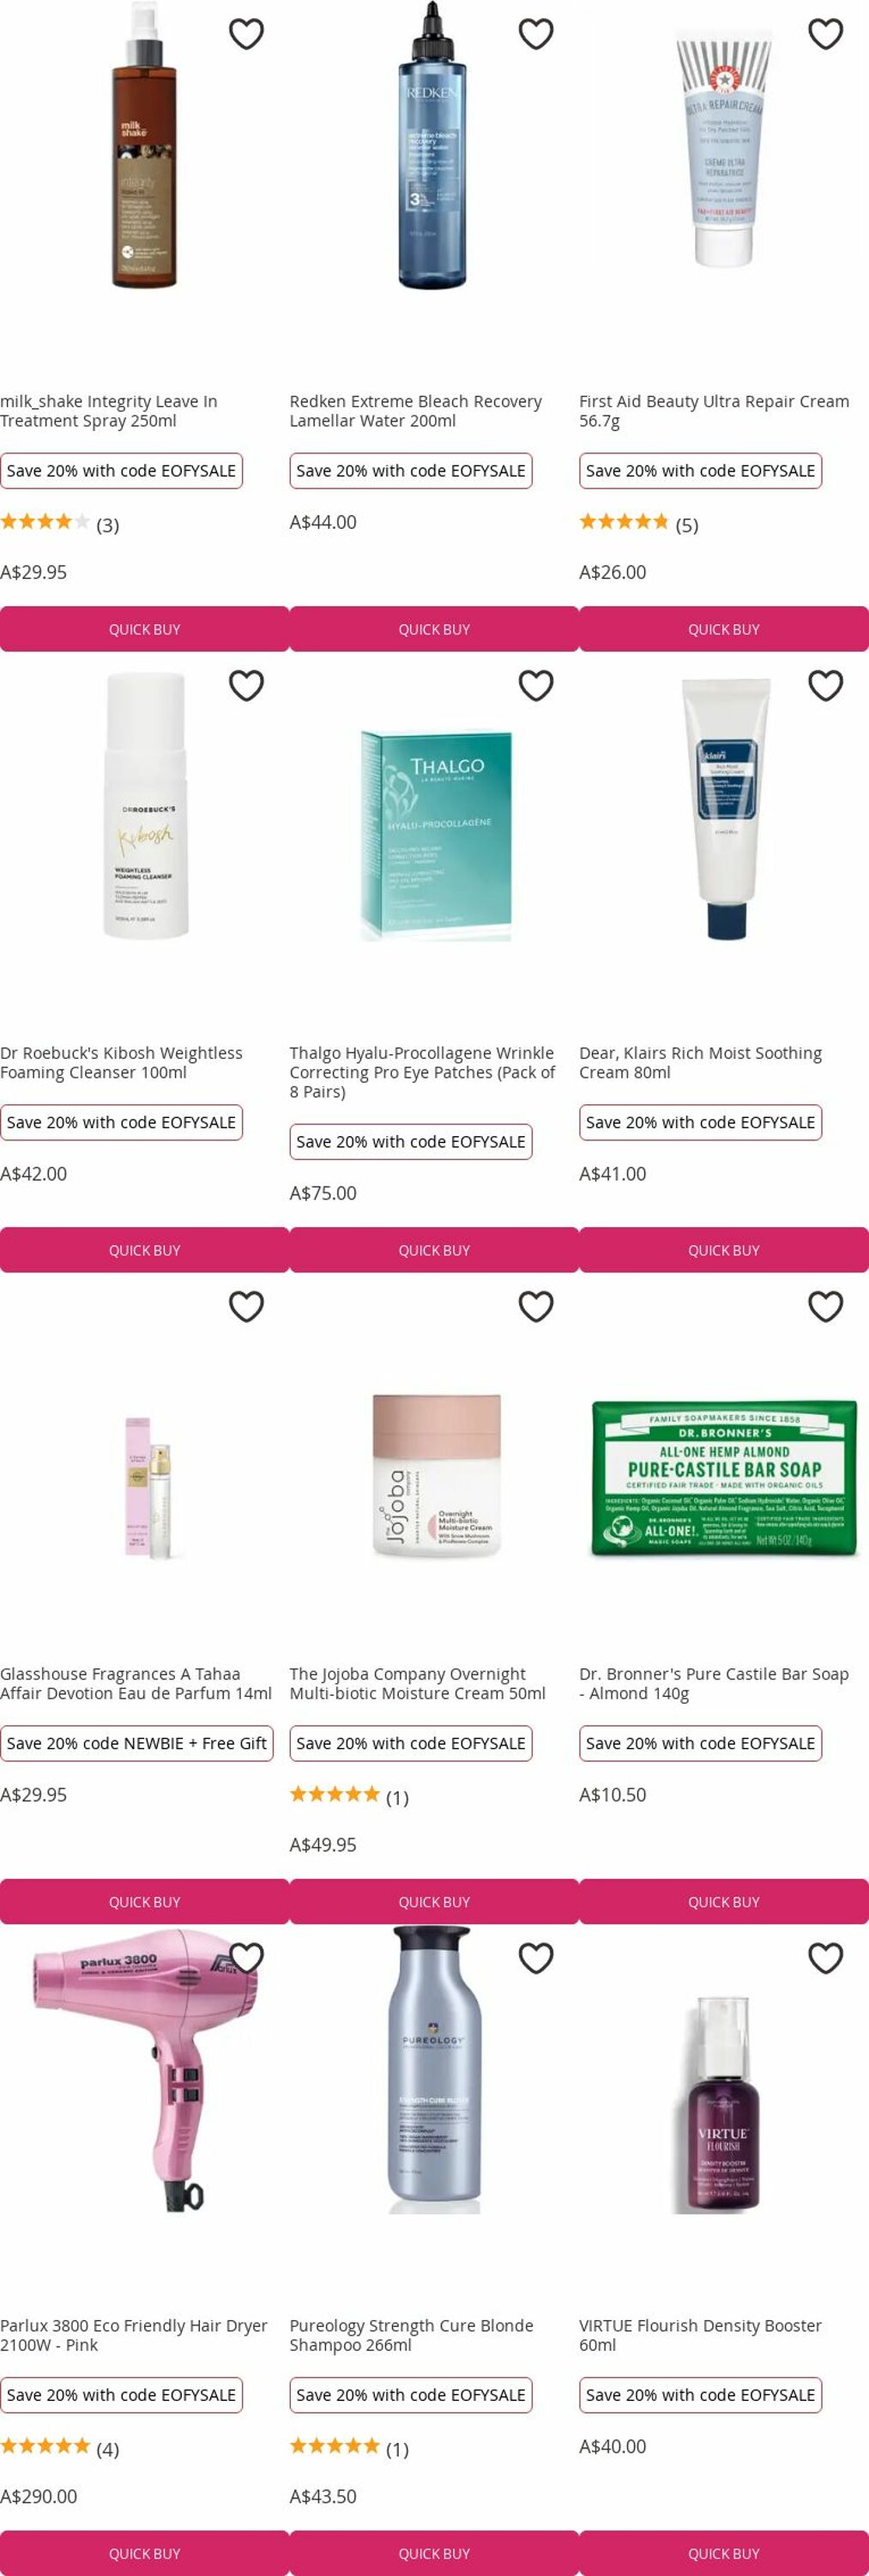Quick buy the Thalgo Hyalu-Procollagene Eye Patches
Screen dimensions: 869x2576
[x=434, y=1250]
